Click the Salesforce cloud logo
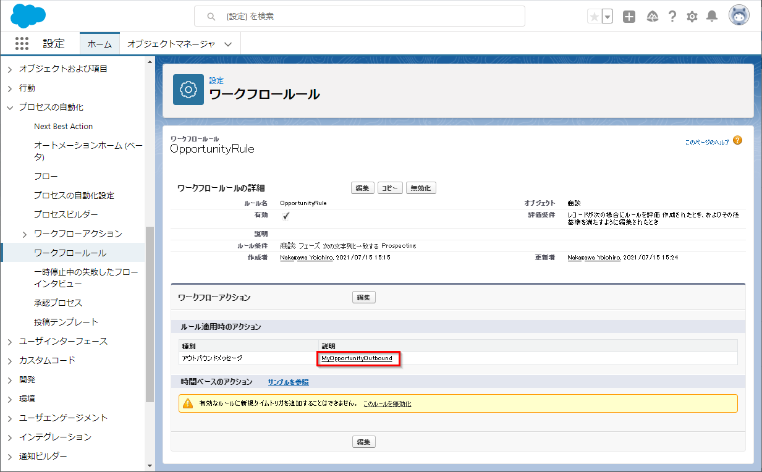762x472 pixels. [28, 16]
